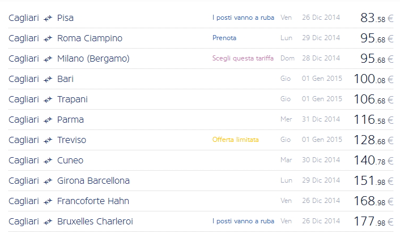Click the round-trip plane icon for Pisa

48,19
